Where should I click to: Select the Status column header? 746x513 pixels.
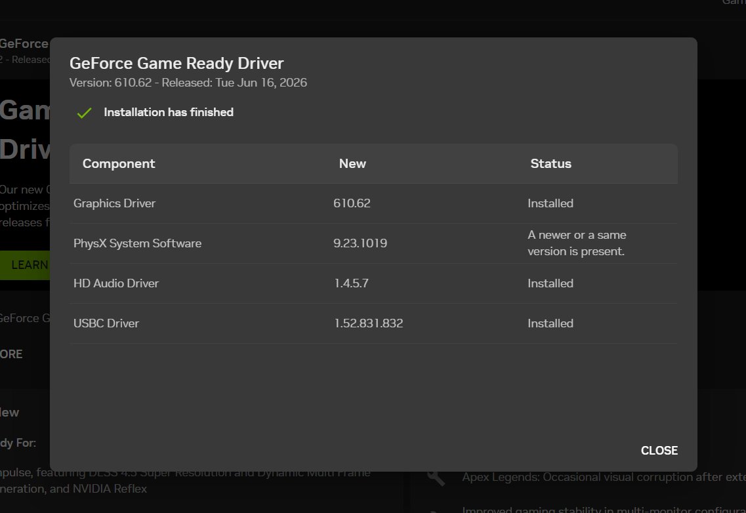[x=551, y=163]
